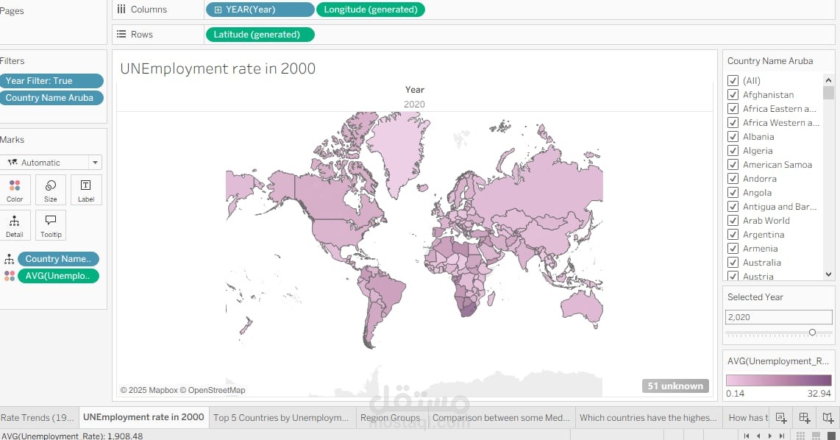840x440 pixels.
Task: Click country filter scrollbar down arrow
Action: (x=829, y=274)
